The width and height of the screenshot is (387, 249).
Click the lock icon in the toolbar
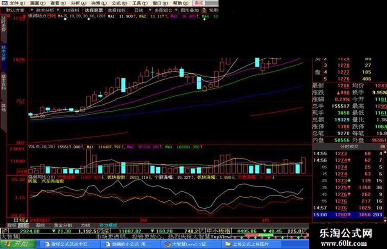click(204, 10)
